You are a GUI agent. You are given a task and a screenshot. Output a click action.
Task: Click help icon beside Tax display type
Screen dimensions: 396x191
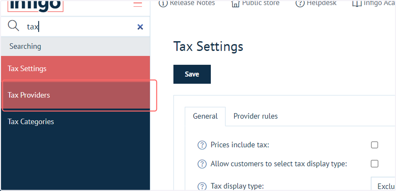[x=202, y=186]
